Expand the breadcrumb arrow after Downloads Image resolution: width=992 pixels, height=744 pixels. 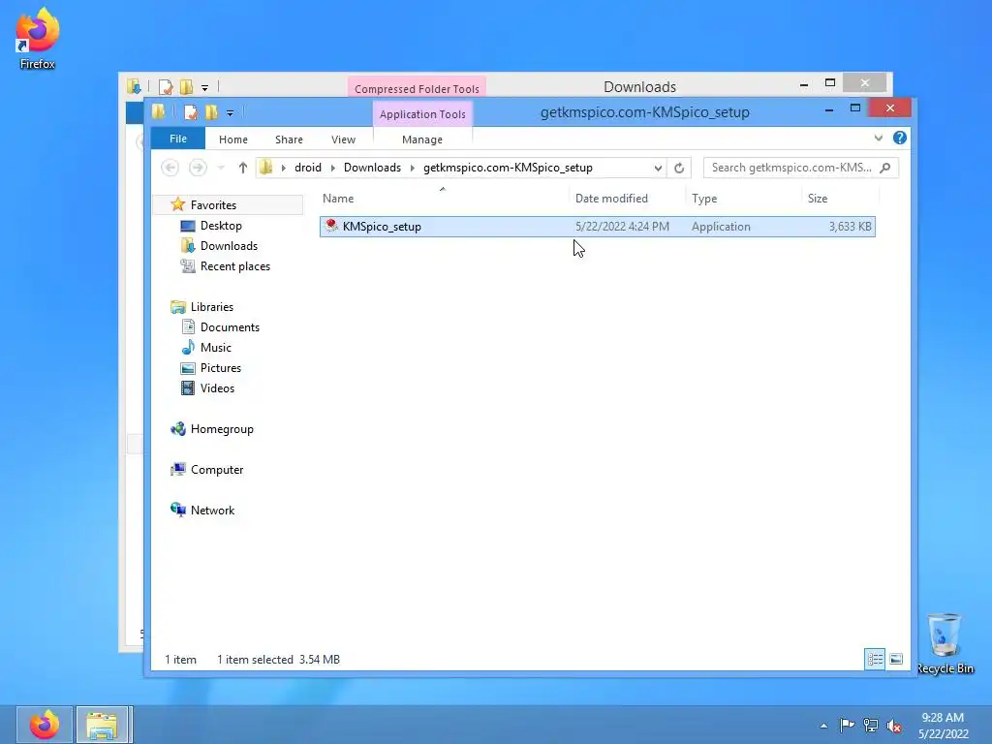click(x=413, y=168)
